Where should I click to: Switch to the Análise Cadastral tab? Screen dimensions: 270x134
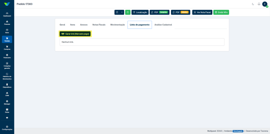[163, 25]
